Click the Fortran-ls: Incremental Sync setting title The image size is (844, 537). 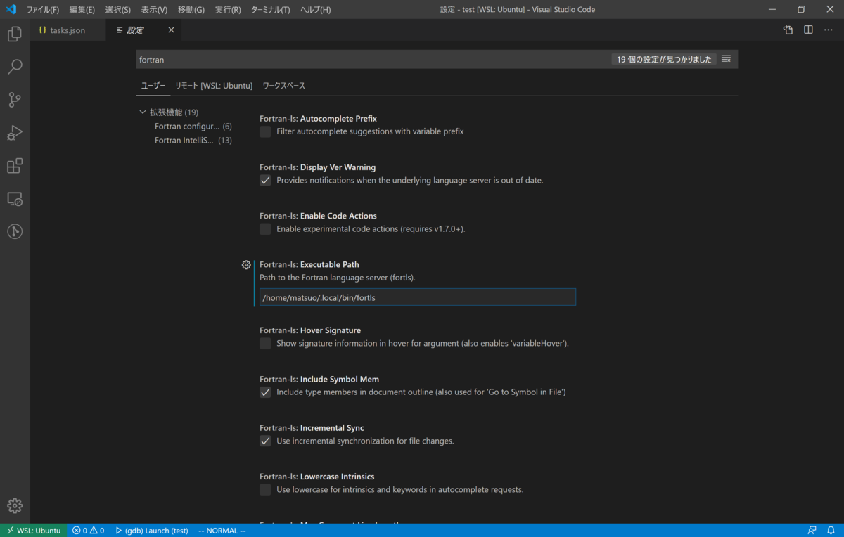[x=312, y=428]
